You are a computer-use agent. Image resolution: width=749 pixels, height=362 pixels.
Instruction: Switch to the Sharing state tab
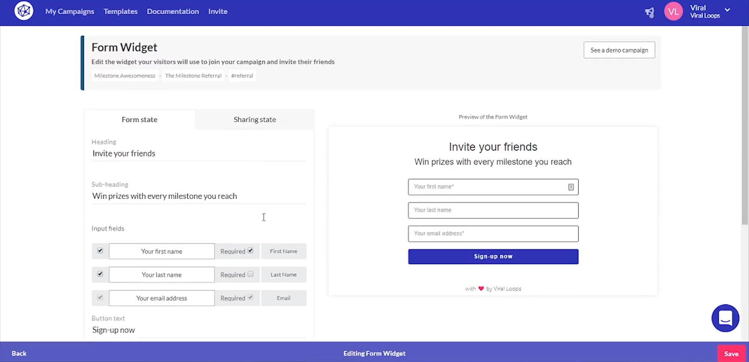(255, 120)
